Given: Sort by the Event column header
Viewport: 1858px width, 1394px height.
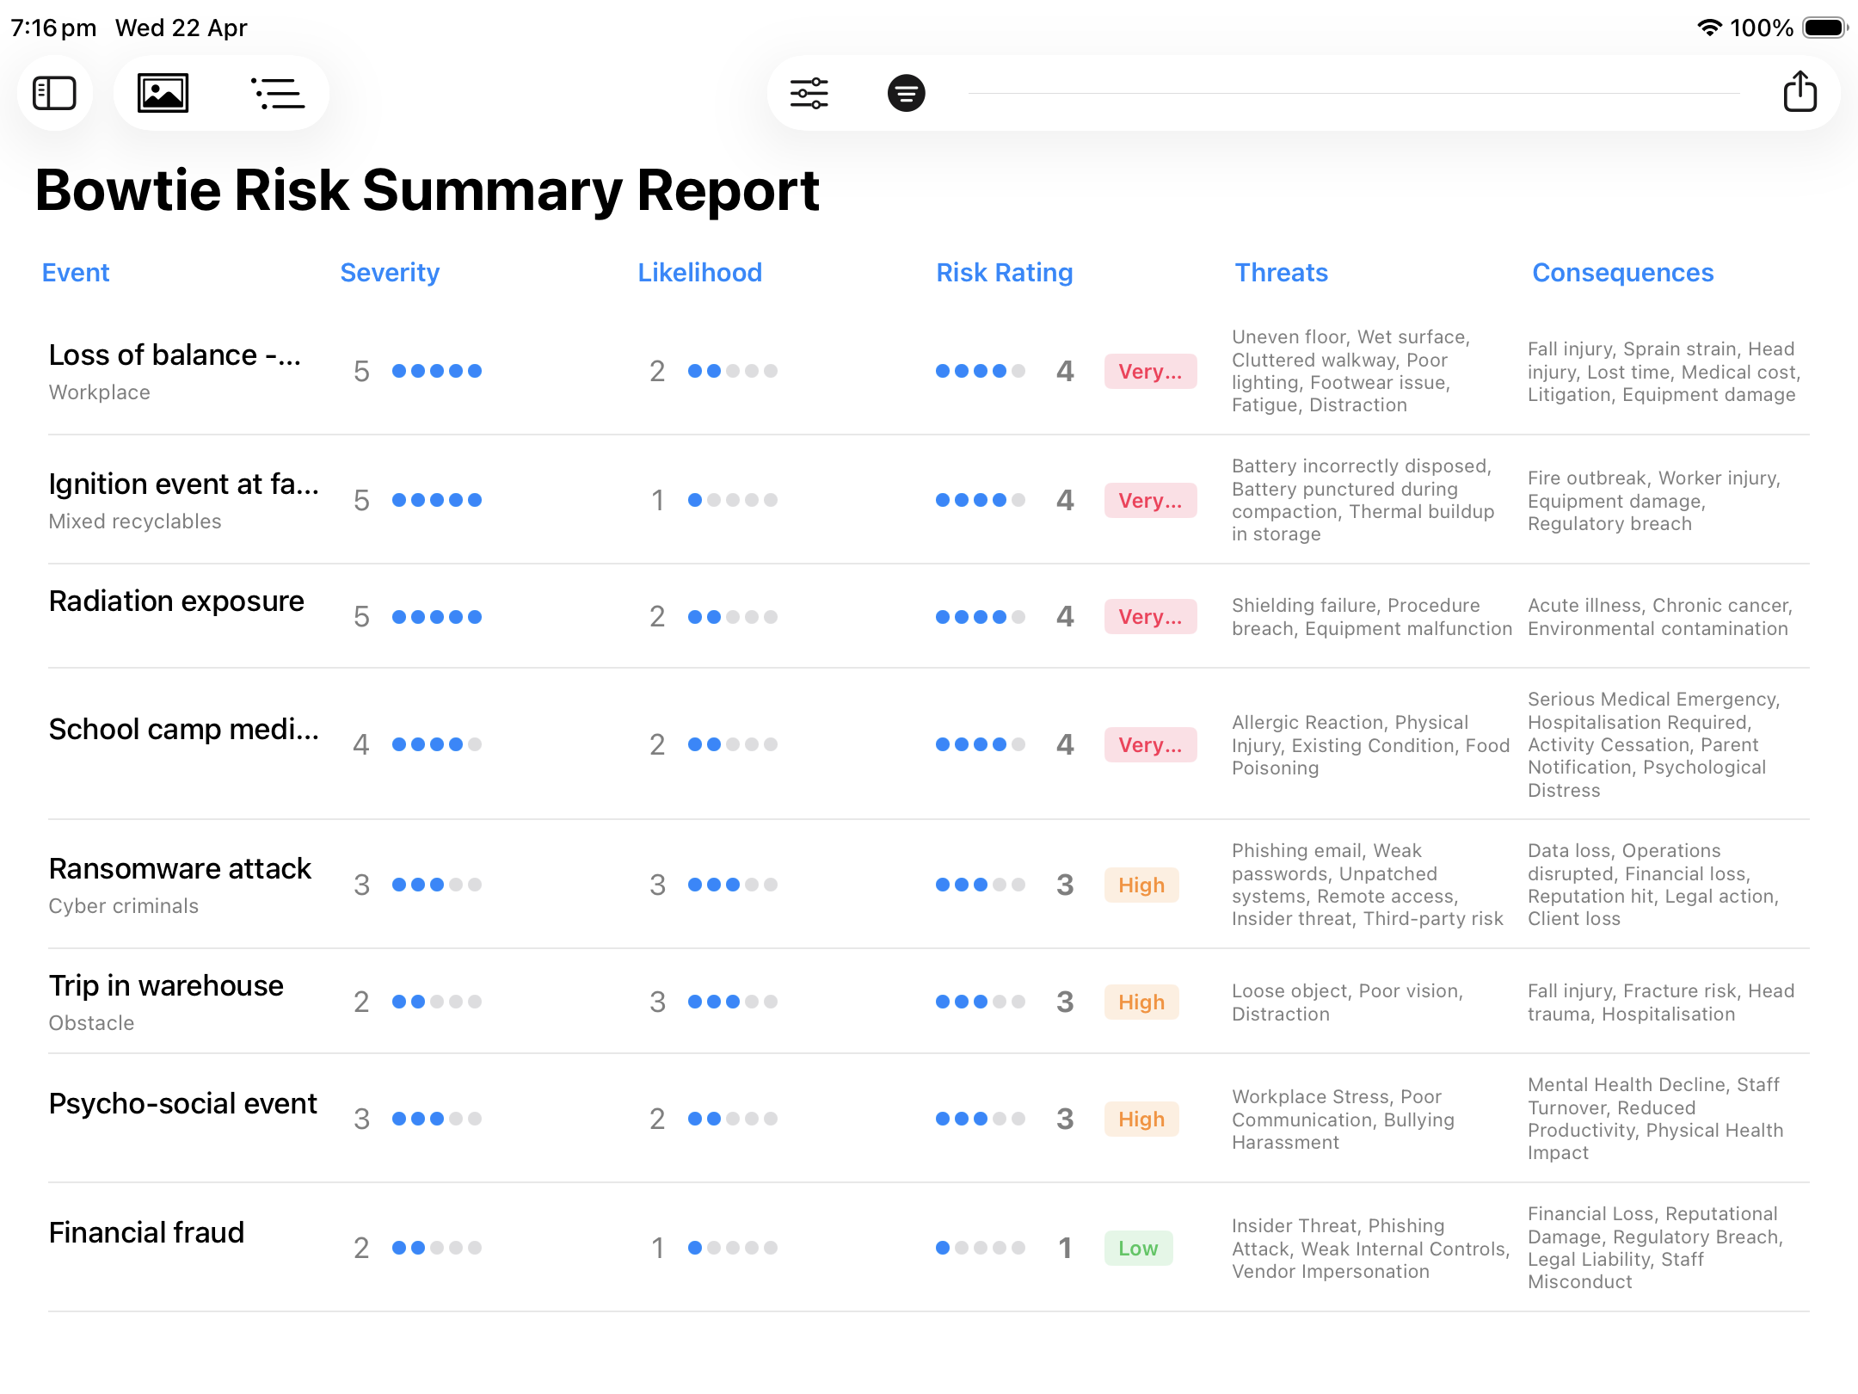Looking at the screenshot, I should click(77, 273).
